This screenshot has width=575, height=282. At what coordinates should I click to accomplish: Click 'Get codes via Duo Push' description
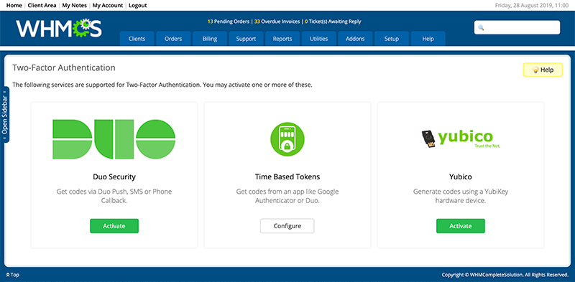point(114,196)
